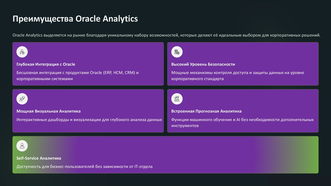The width and height of the screenshot is (331, 186).
Task: Click the Встроенная Прогнозная Аналитика chart icon
Action: pos(177,99)
